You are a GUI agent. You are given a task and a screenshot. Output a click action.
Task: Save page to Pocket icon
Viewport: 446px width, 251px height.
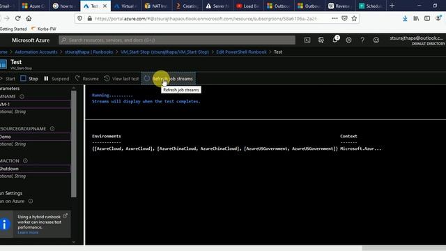tap(344, 19)
